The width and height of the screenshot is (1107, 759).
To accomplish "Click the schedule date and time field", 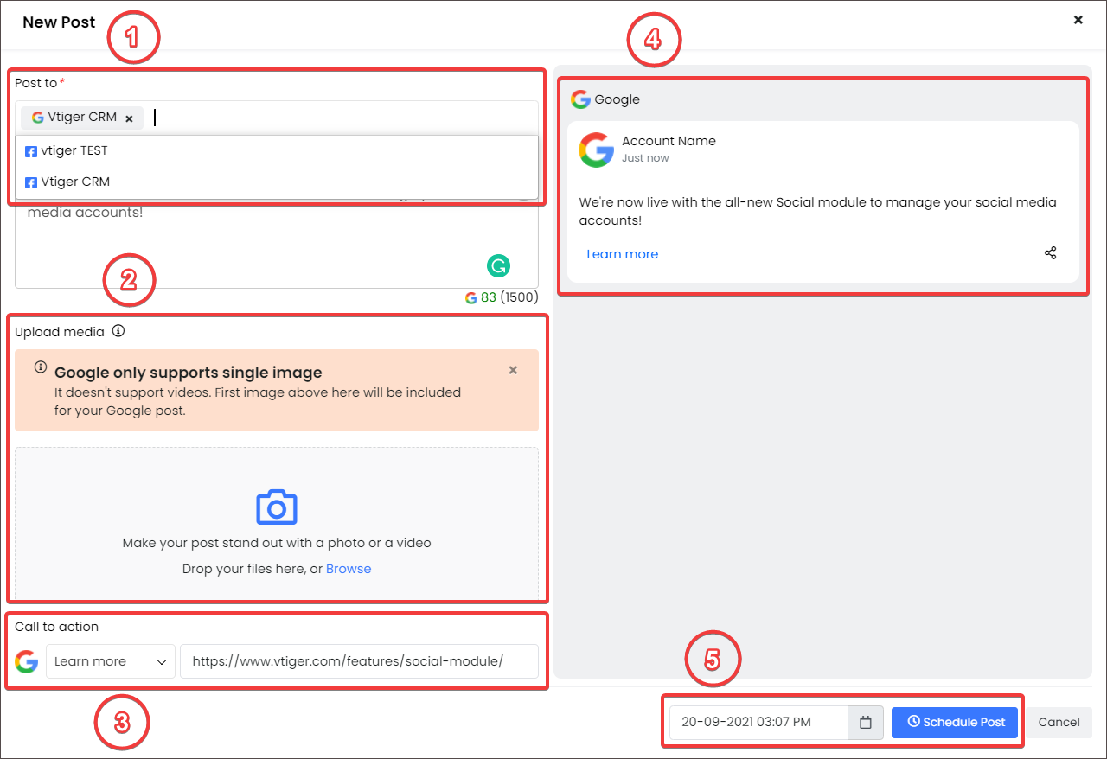I will click(x=758, y=722).
